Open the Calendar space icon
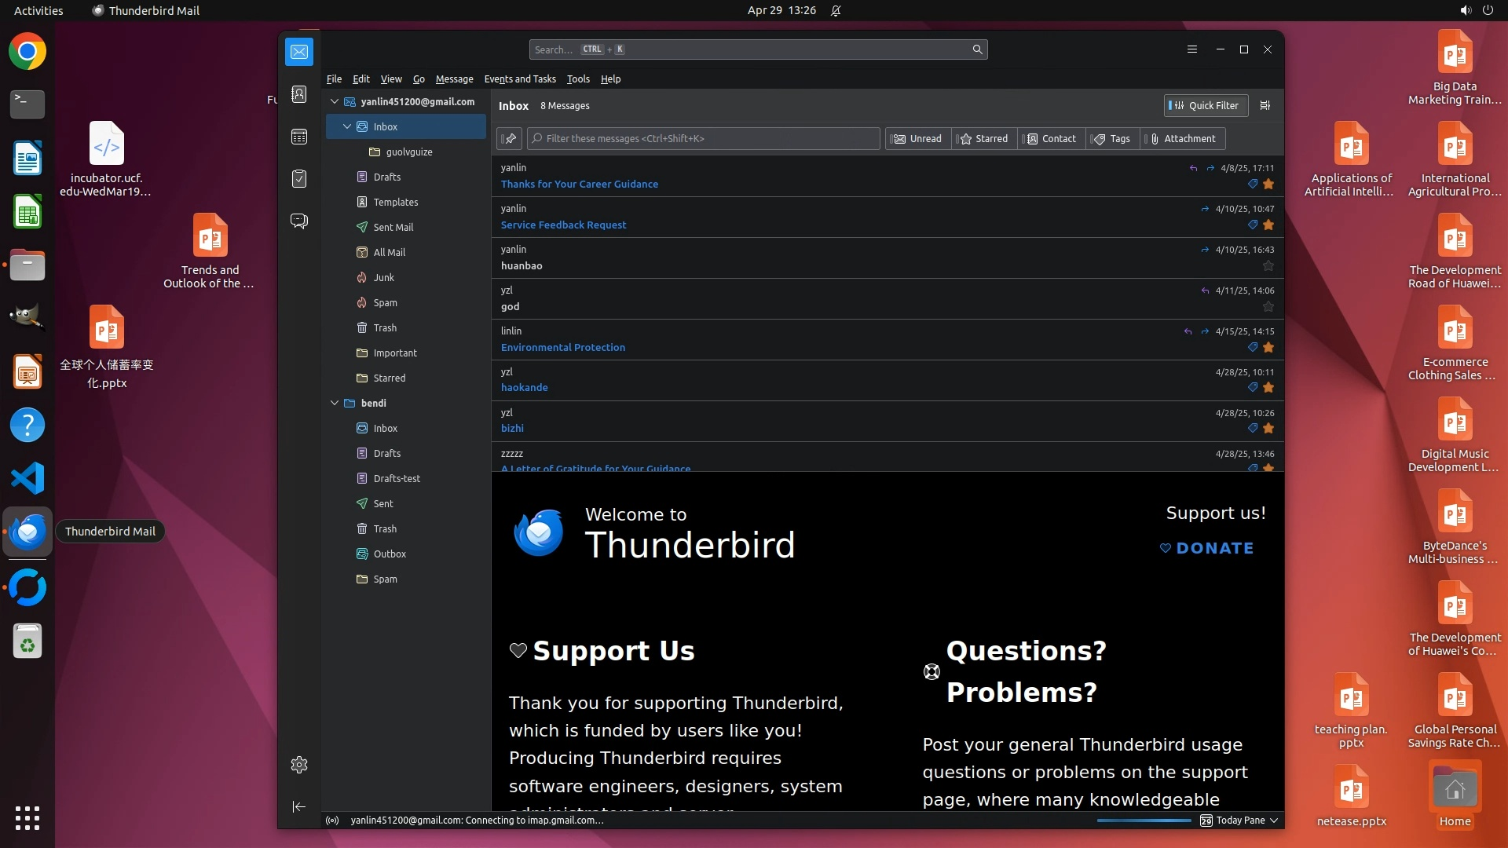This screenshot has height=848, width=1508. coord(299,137)
